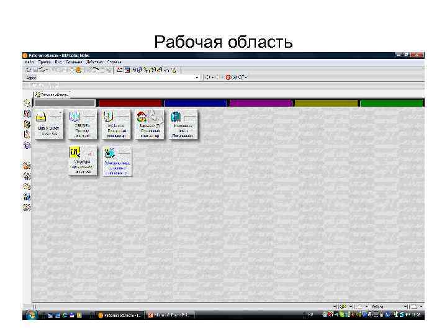Screen dimensions: 447x335
Task: Click the red stop icon in navigation toolbar
Action: tap(228, 77)
